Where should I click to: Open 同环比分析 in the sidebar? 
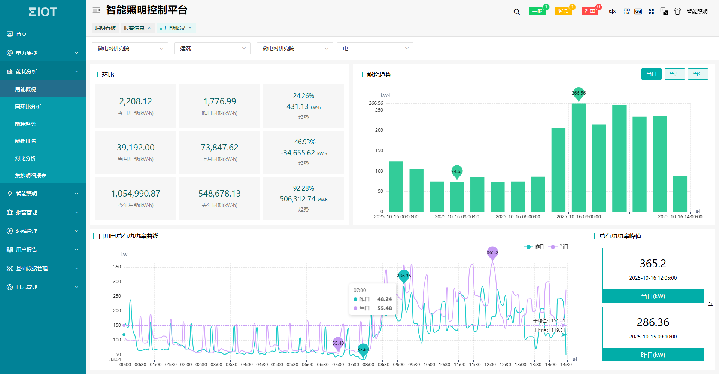[28, 107]
